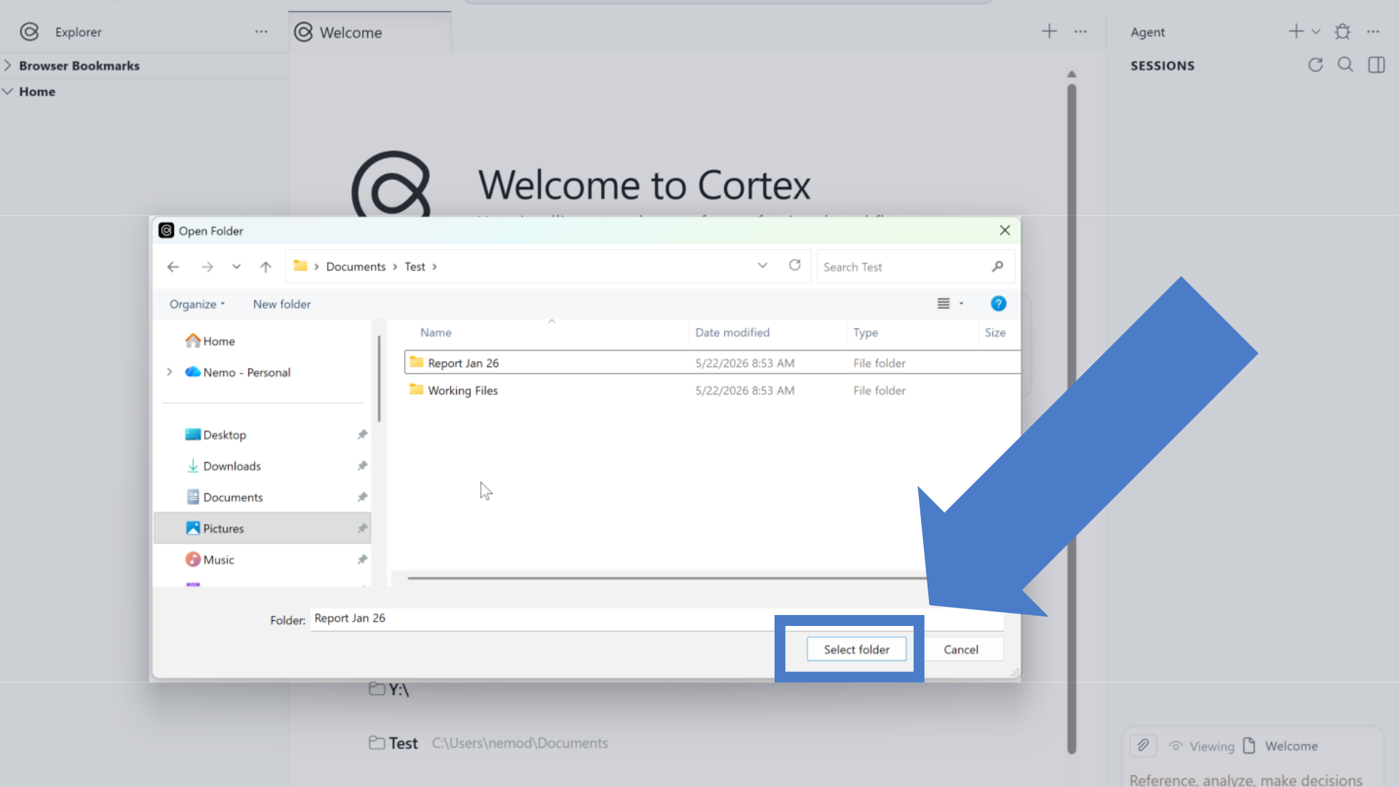Unpin Downloads using its pin icon

(362, 466)
